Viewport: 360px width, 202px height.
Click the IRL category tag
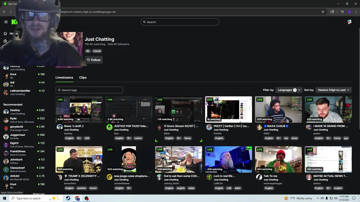coord(88,51)
